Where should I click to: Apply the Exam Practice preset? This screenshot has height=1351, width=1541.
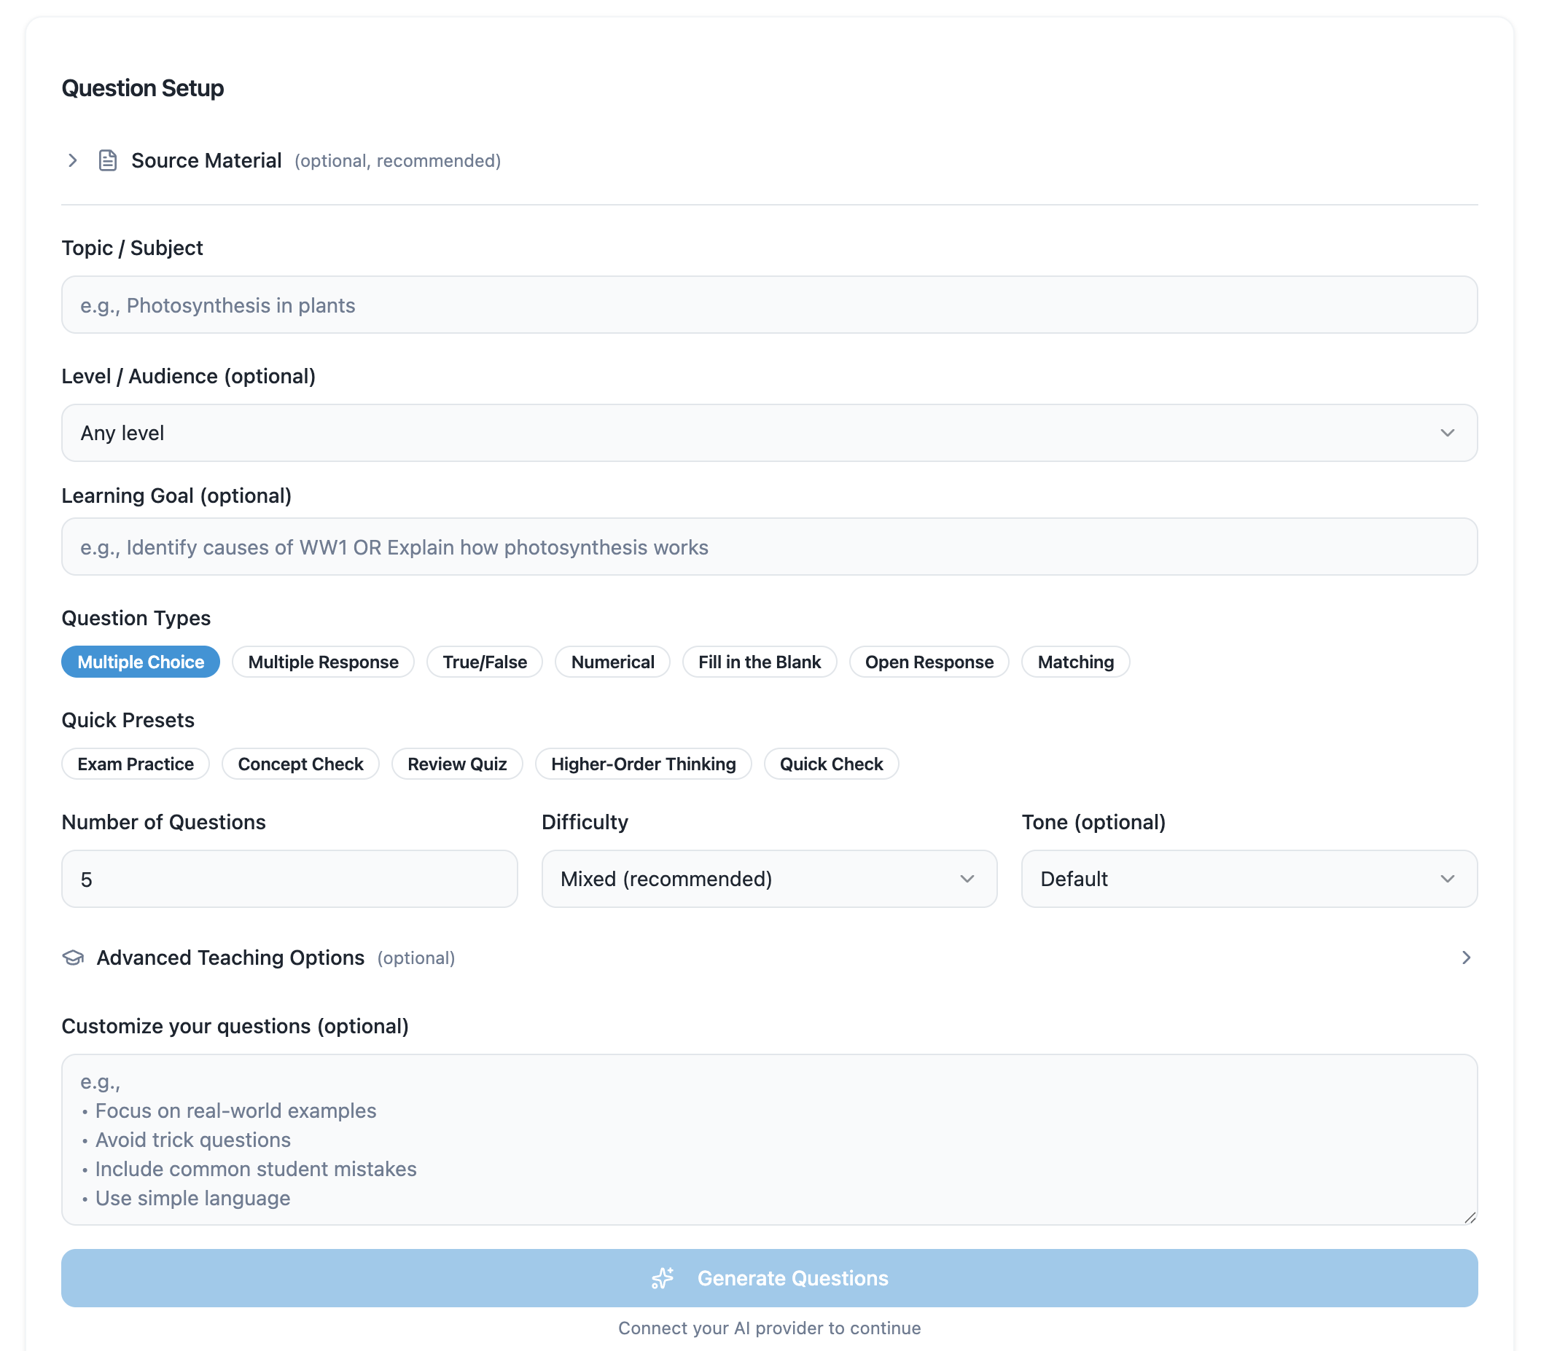(x=135, y=763)
